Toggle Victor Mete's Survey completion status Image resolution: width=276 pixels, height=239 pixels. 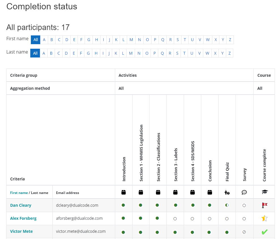coord(244,232)
